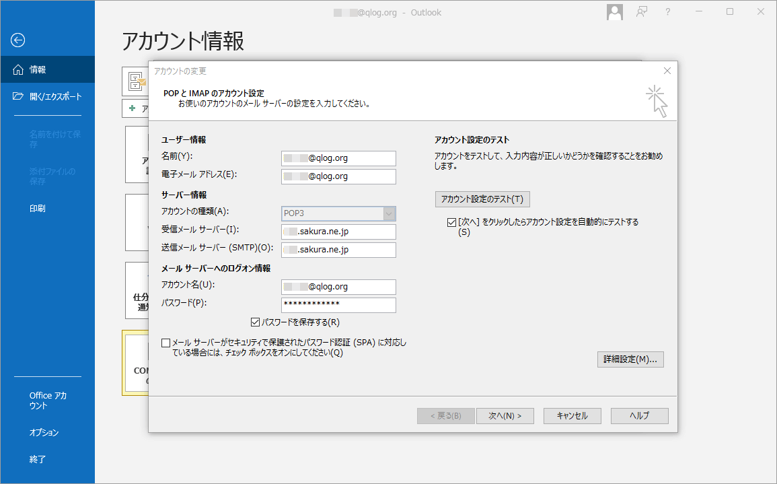
Task: Click the account settings icon behind dialog
Action: click(136, 81)
